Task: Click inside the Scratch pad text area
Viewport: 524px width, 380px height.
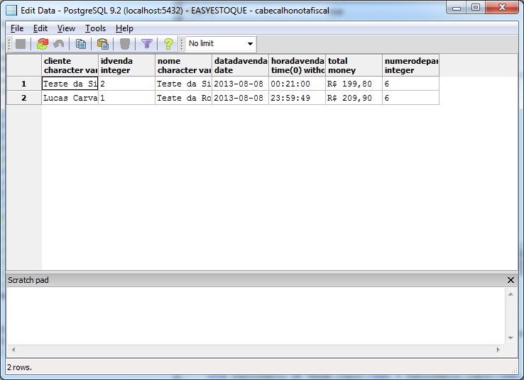Action: pyautogui.click(x=256, y=315)
